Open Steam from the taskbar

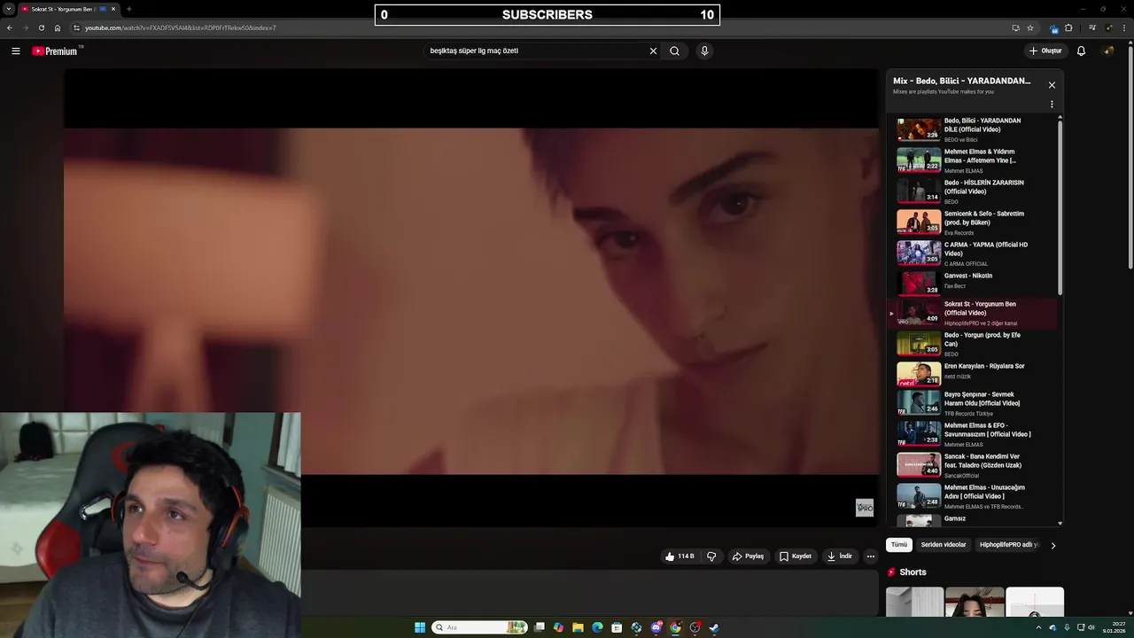714,627
